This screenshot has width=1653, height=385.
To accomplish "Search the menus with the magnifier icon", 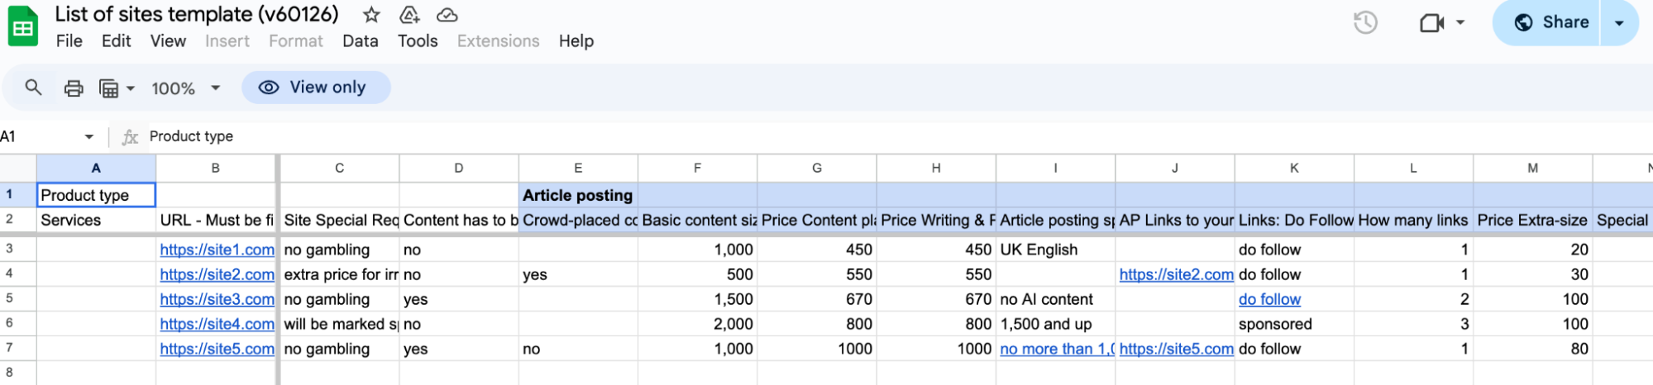I will point(33,88).
